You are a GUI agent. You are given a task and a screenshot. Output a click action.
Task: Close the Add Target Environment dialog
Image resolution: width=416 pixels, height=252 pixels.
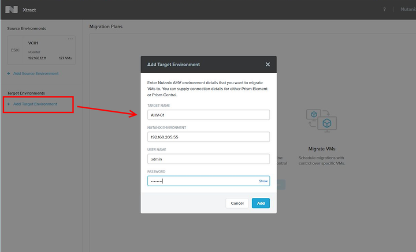pos(268,65)
